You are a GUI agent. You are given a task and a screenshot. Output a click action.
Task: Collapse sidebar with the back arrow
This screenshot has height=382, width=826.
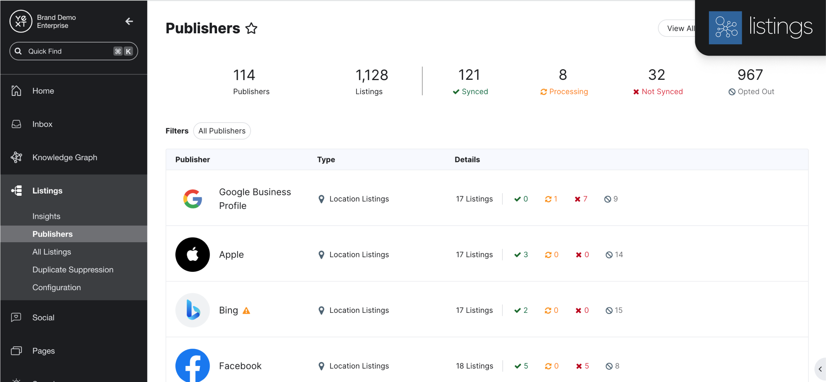point(129,21)
